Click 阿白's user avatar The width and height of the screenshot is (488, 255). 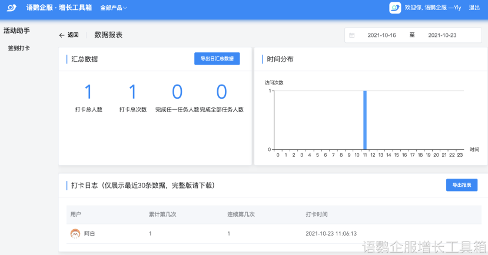[75, 233]
